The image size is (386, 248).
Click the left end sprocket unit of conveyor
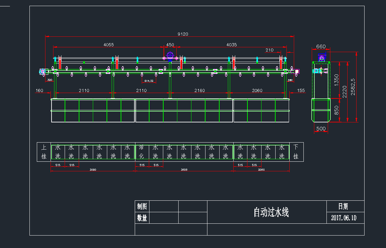tap(42, 72)
